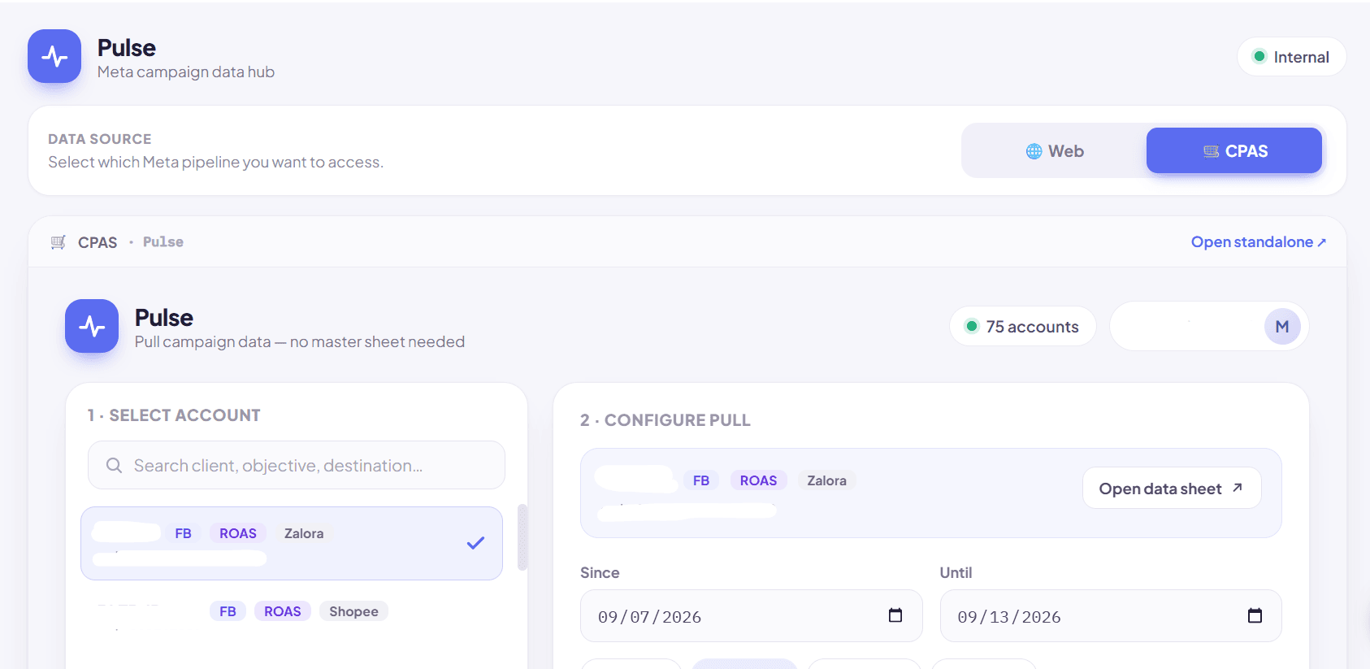Select the Shopee account tag in the list

point(353,611)
